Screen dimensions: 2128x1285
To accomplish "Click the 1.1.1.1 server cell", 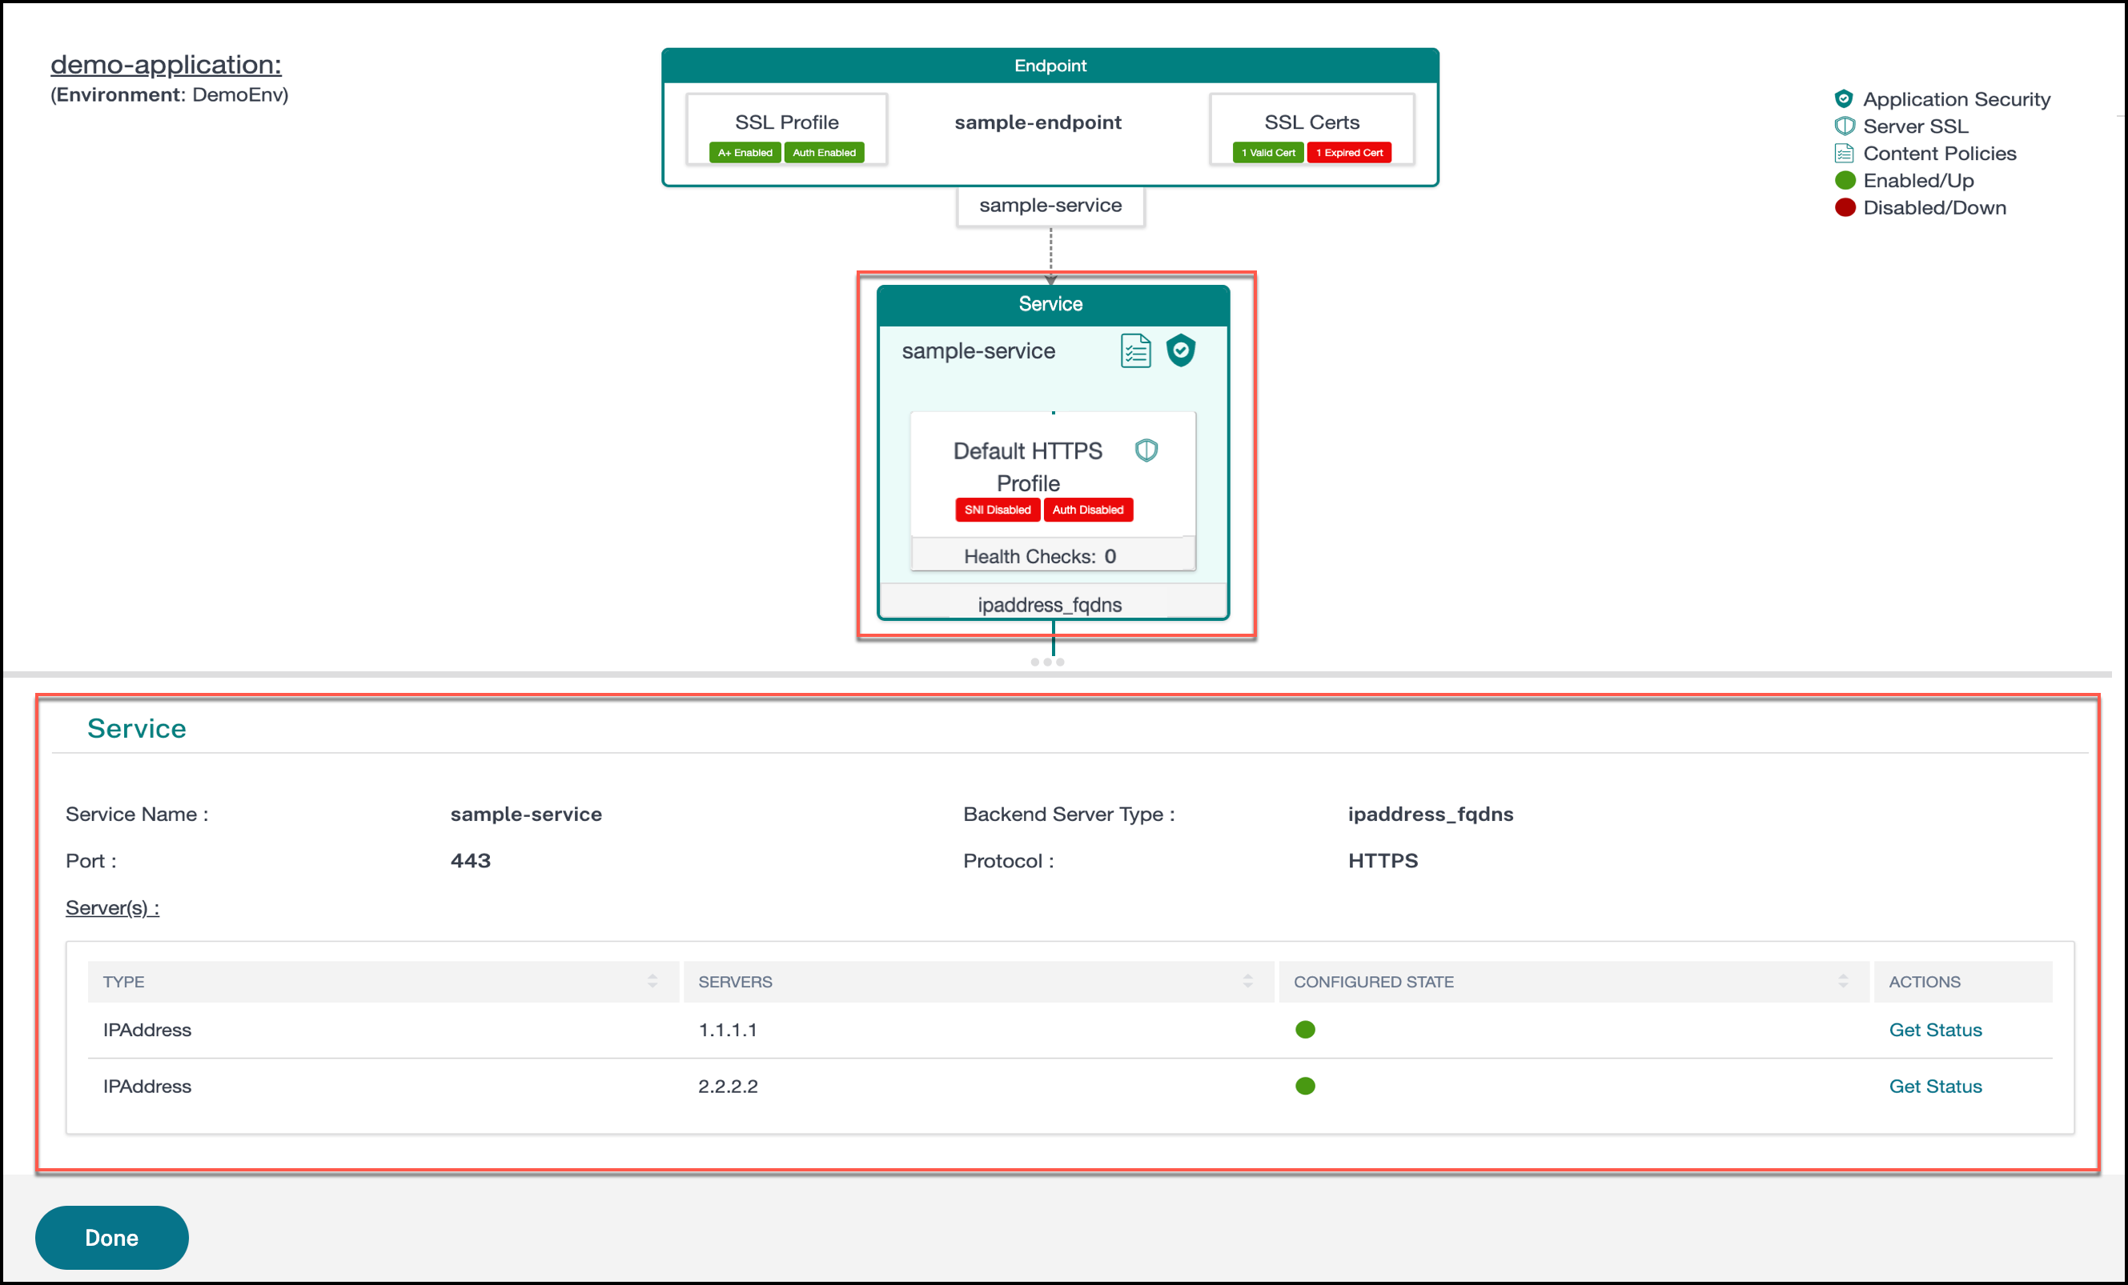I will (727, 1030).
